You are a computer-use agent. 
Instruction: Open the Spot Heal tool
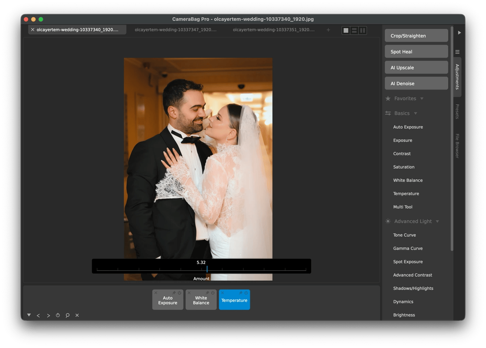point(416,52)
